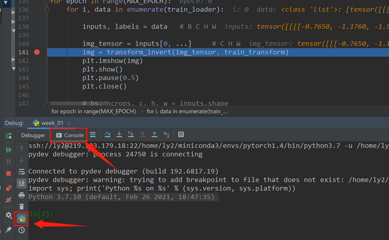Viewport: 389px width, 240px height.
Task: Click line number 142 in gutter
Action: (23, 61)
